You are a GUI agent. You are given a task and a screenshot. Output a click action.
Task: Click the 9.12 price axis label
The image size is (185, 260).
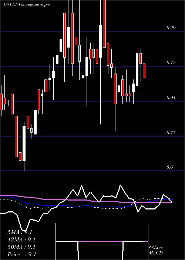tap(171, 63)
